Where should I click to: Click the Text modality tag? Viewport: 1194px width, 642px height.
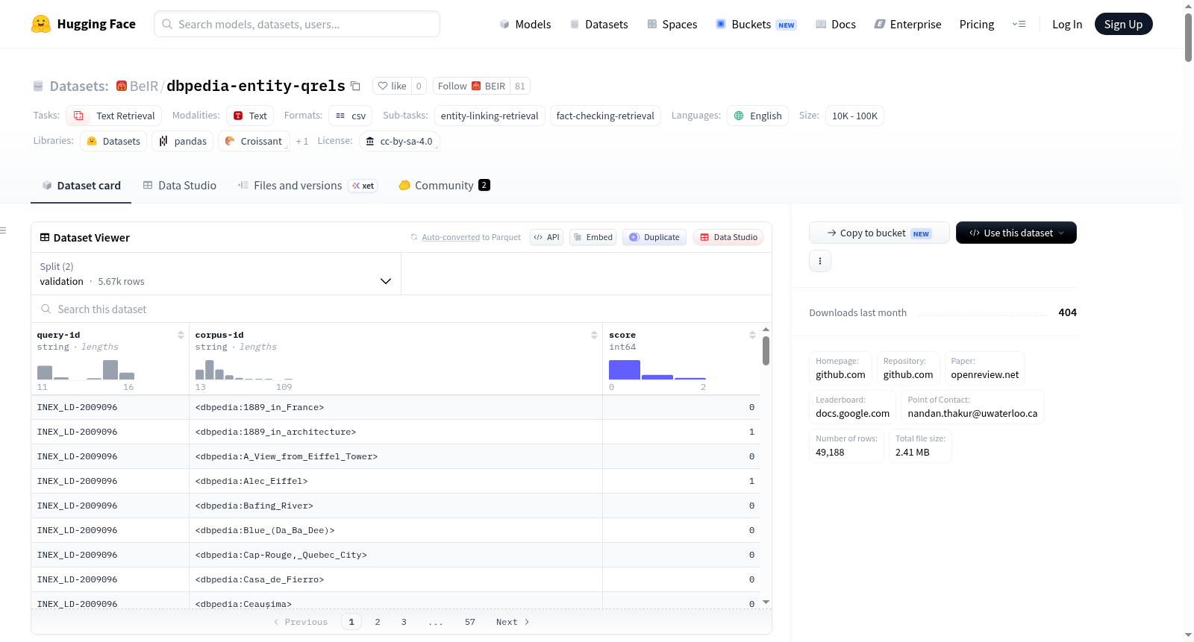click(250, 116)
